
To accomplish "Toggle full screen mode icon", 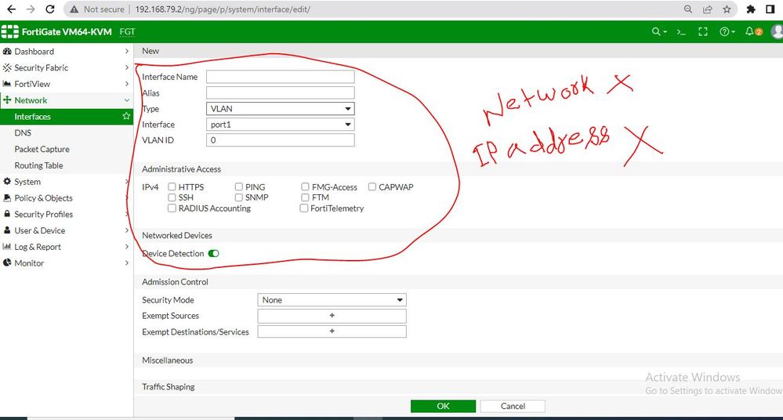I will [703, 31].
